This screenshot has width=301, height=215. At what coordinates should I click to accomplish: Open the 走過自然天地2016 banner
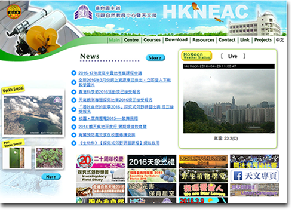pyautogui.click(x=100, y=190)
